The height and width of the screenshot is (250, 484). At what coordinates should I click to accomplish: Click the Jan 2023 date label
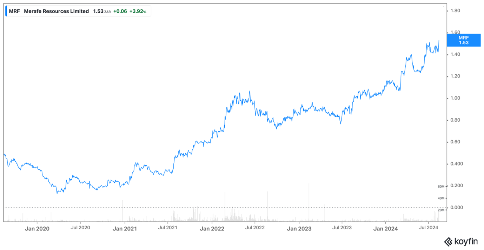click(x=299, y=229)
